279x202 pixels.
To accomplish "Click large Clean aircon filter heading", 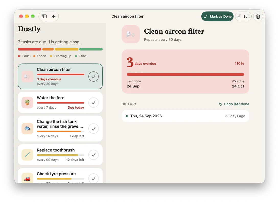I will click(174, 31).
